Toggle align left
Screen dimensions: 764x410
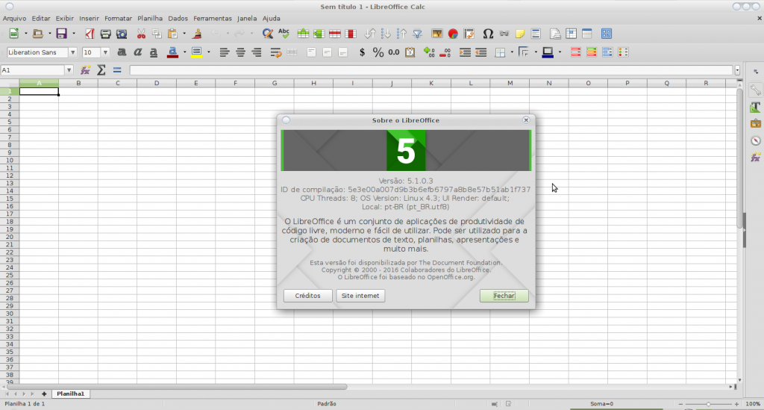coord(224,52)
